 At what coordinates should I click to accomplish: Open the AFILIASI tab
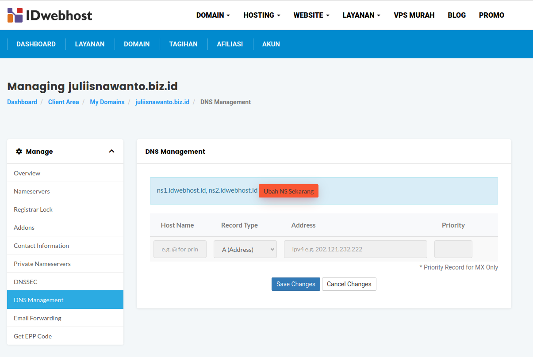[x=230, y=44]
